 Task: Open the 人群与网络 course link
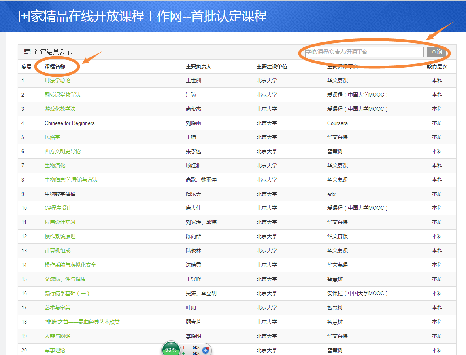click(x=57, y=336)
